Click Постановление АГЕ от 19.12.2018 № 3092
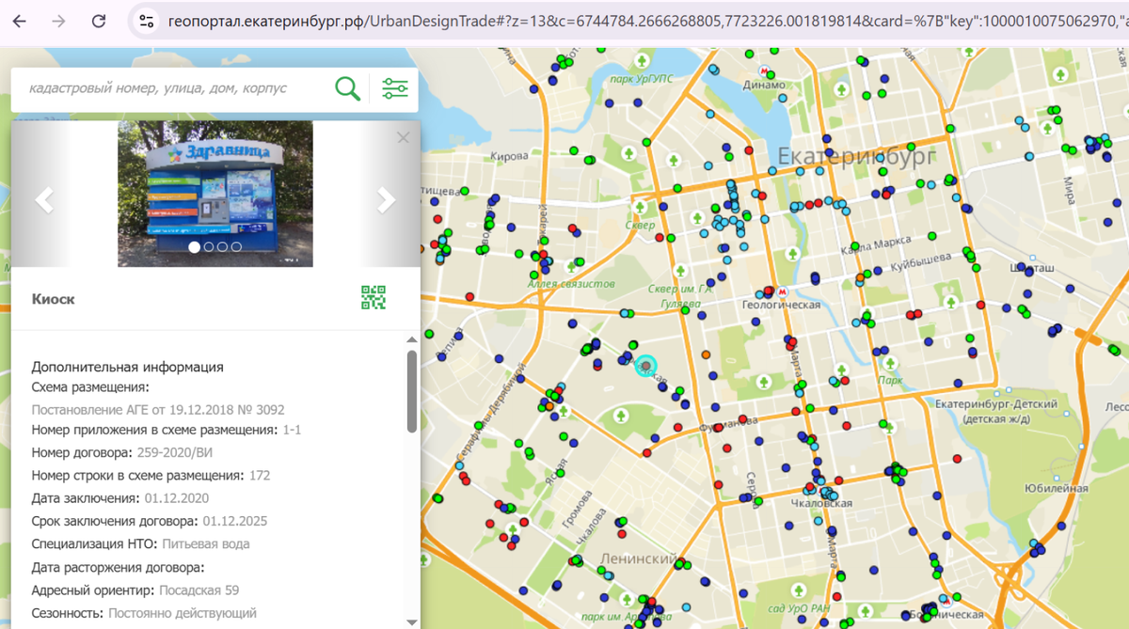 [x=158, y=410]
